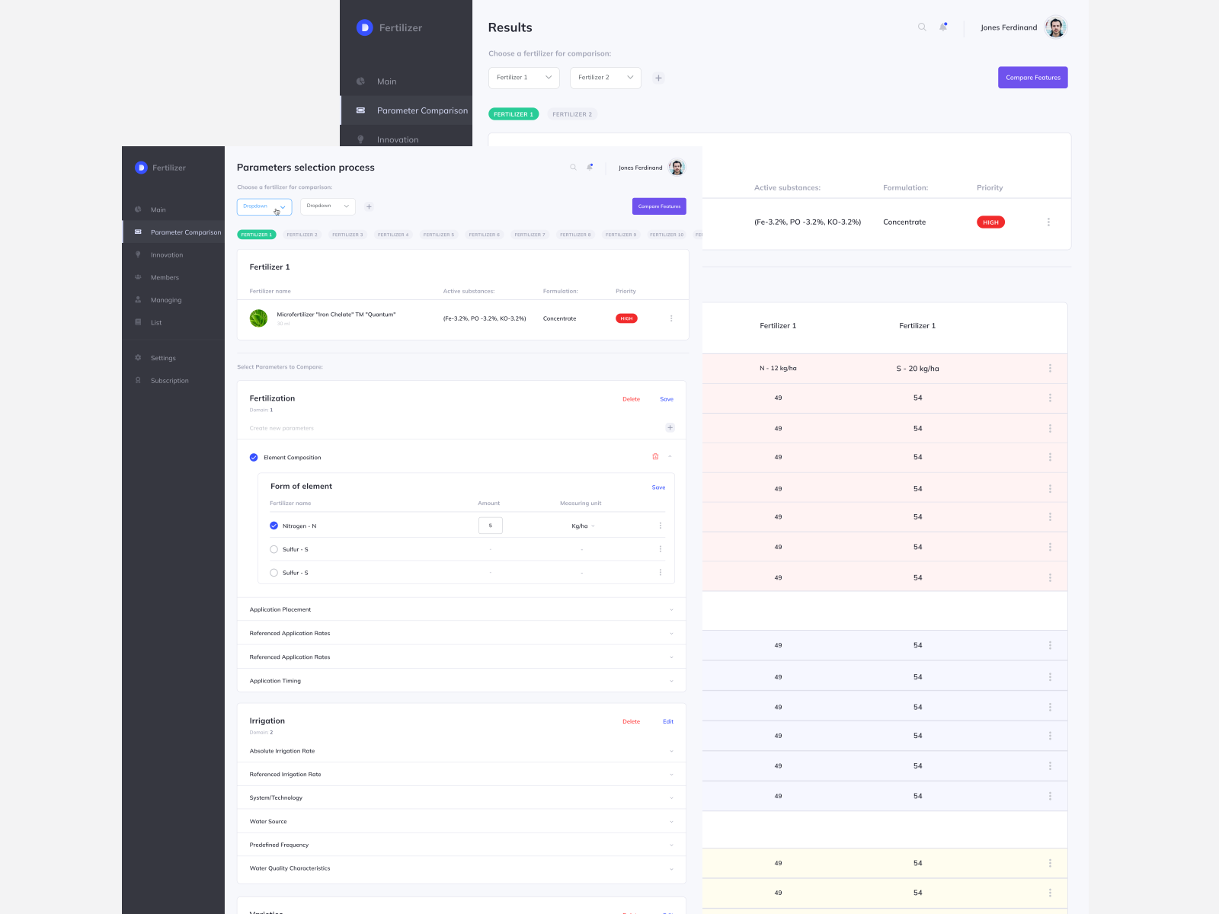This screenshot has width=1219, height=914.
Task: Change the Kg/ha measuring unit dropdown
Action: [582, 526]
